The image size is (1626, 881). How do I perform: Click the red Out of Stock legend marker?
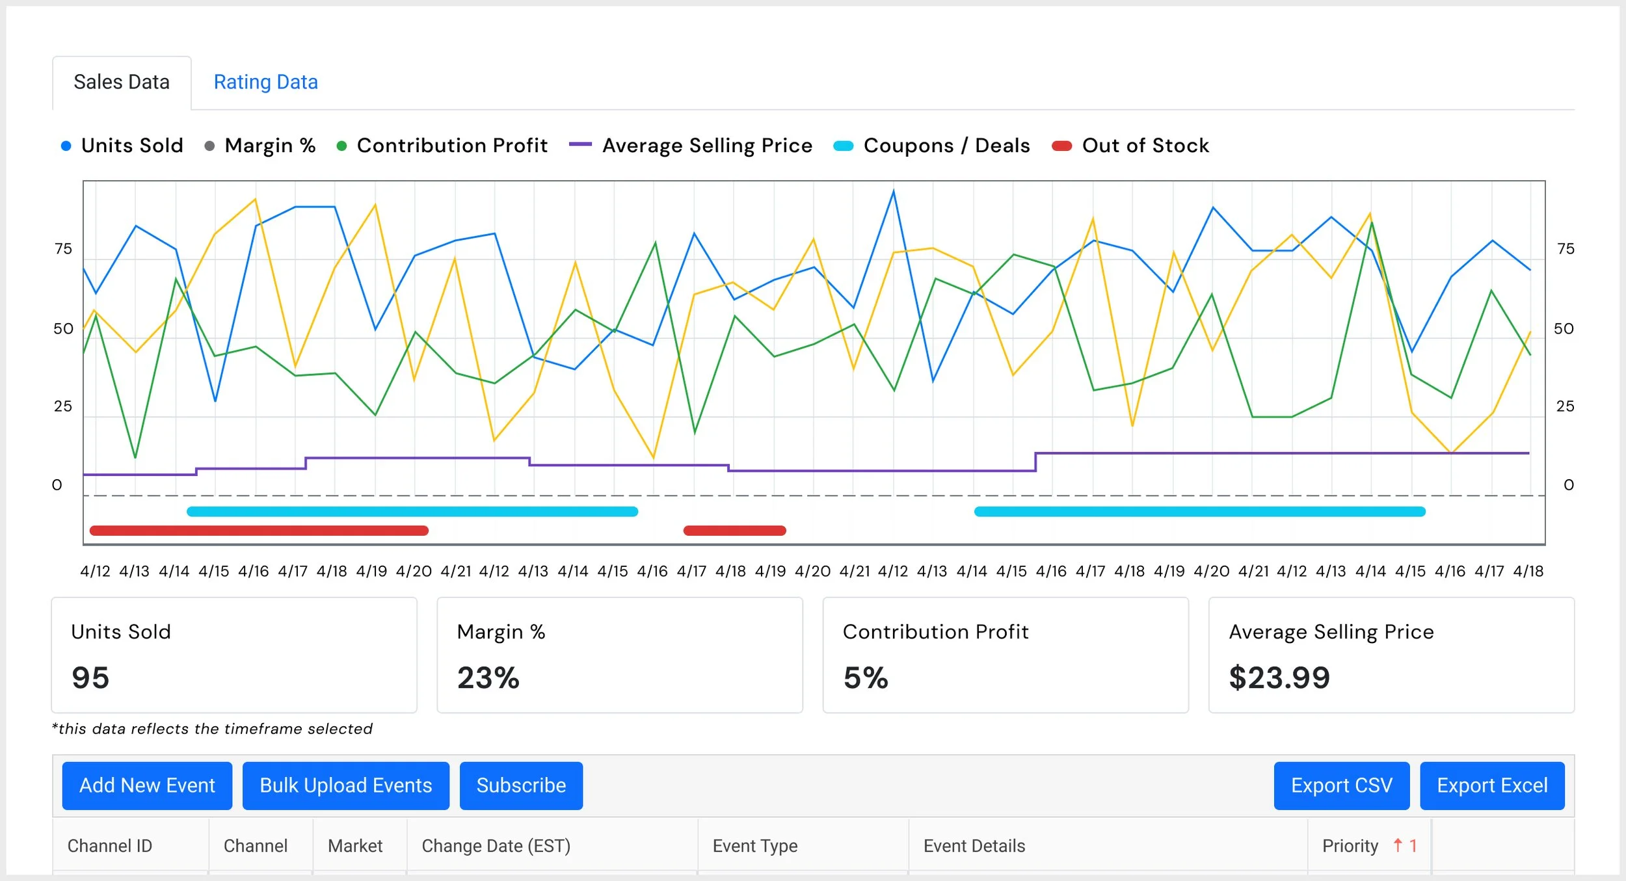click(x=1061, y=146)
